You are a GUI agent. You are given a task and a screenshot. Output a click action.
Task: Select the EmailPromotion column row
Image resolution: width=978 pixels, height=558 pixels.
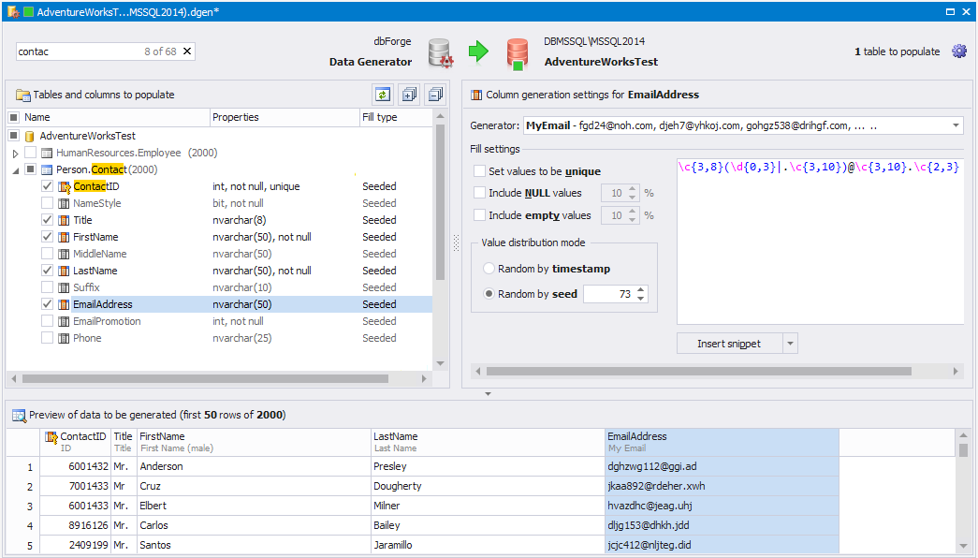pyautogui.click(x=219, y=321)
